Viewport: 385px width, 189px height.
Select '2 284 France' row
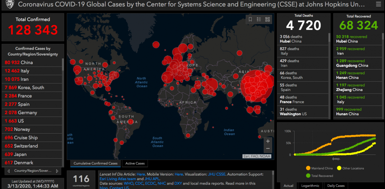32,96
